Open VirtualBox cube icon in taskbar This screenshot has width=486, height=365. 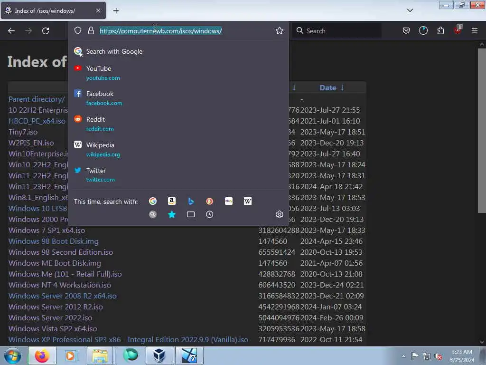point(159,355)
